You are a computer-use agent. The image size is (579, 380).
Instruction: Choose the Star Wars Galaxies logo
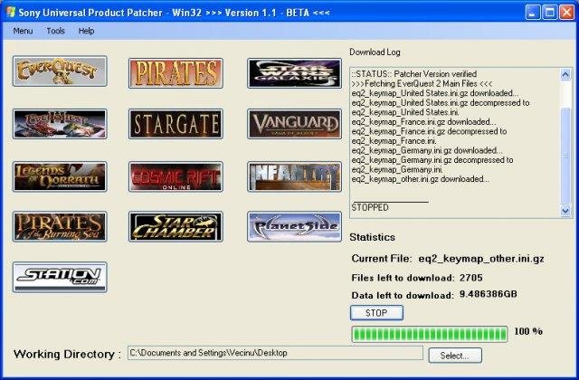(294, 73)
